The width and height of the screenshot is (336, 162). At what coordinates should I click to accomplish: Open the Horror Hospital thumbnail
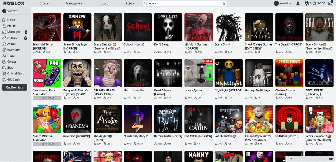tap(138, 73)
